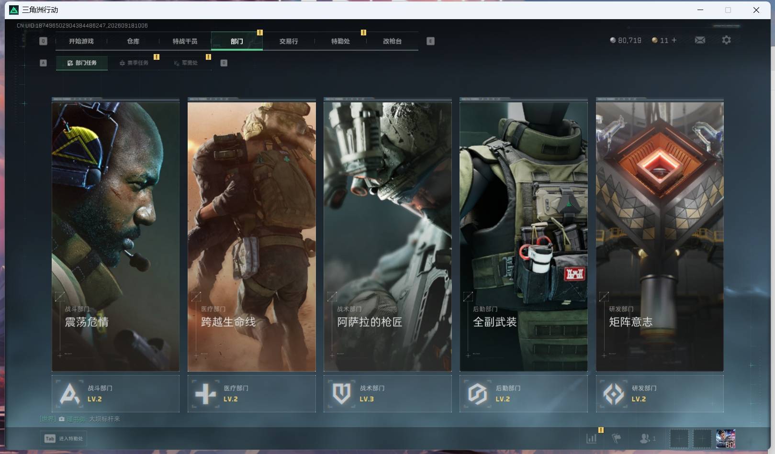Click the gold coin 11 balance

coord(660,40)
